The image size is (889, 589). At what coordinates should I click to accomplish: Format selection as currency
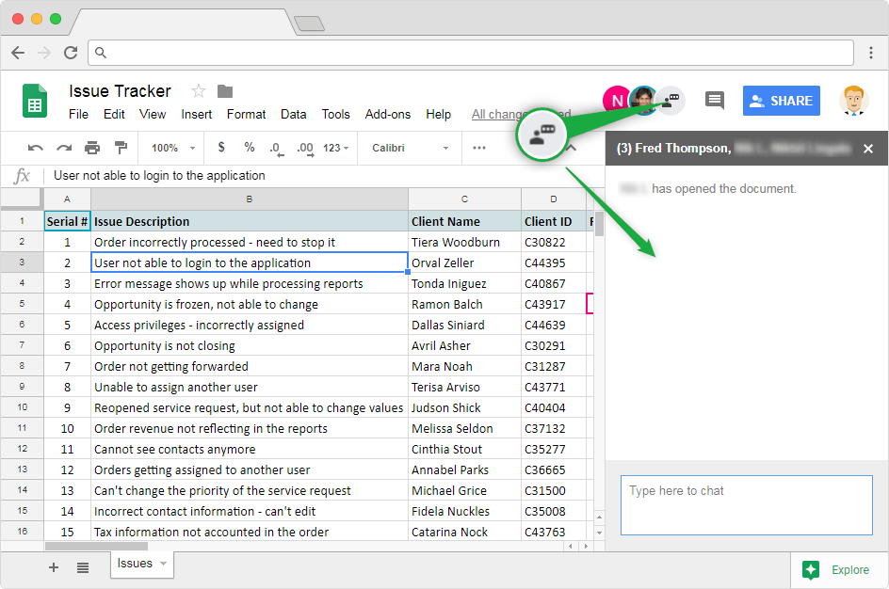click(x=221, y=148)
